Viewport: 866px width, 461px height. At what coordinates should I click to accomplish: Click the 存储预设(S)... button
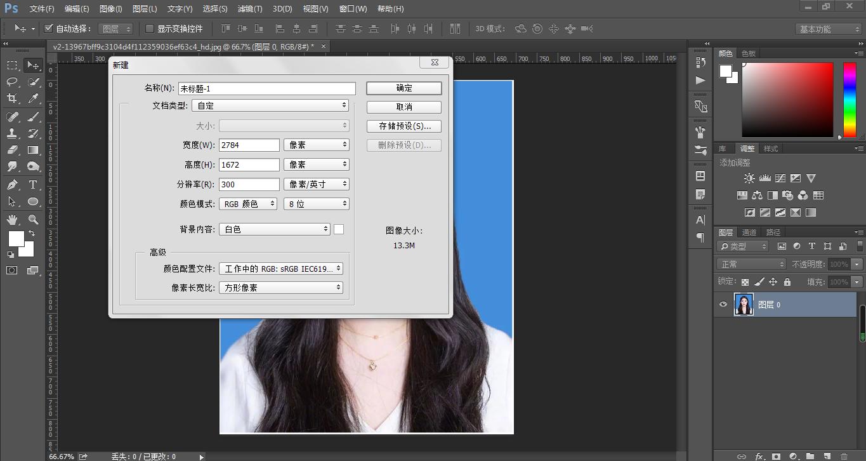(403, 126)
